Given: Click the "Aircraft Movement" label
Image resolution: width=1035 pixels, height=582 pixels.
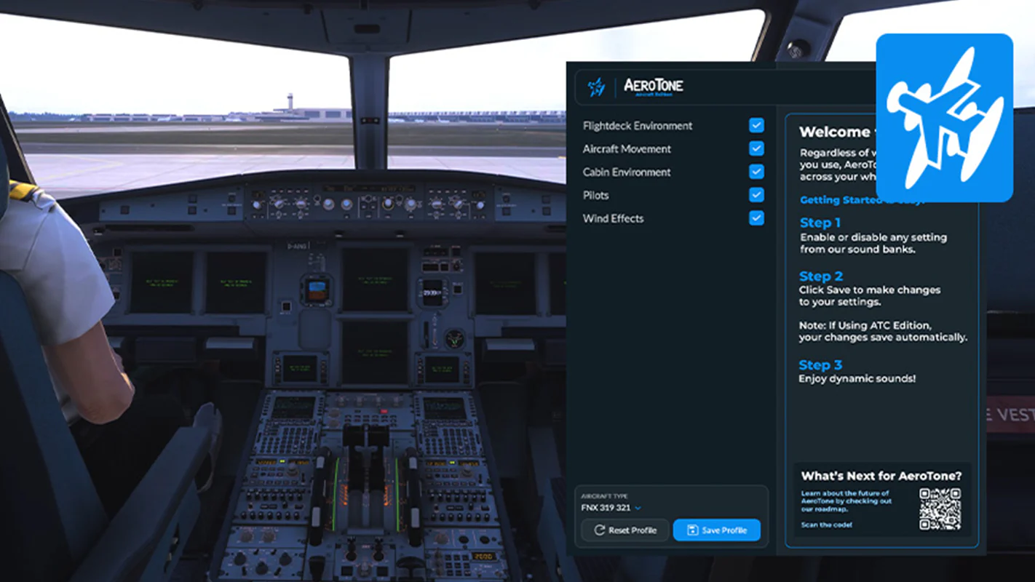Looking at the screenshot, I should point(627,149).
